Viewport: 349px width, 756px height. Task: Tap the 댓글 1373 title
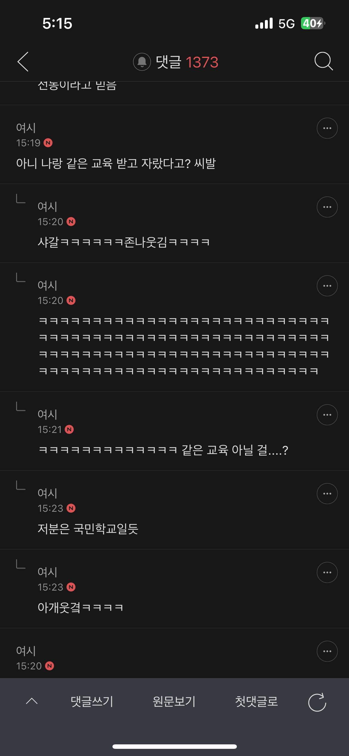click(187, 62)
